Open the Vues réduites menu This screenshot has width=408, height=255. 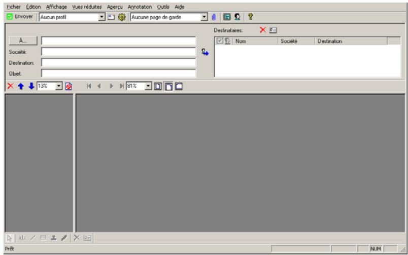pyautogui.click(x=87, y=7)
